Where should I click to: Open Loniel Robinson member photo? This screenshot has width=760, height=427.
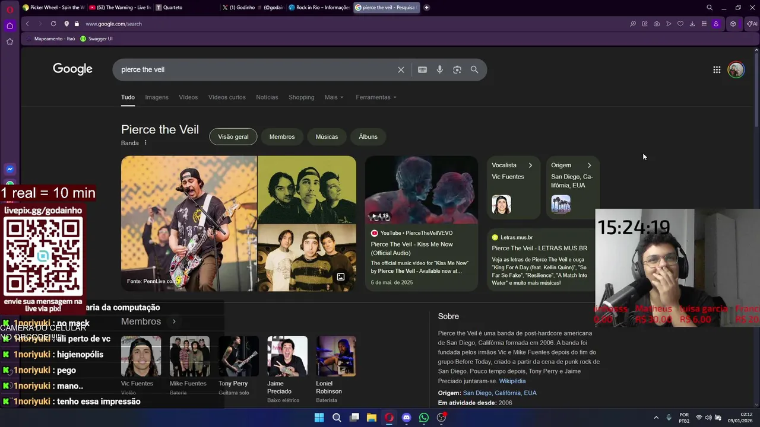click(336, 356)
